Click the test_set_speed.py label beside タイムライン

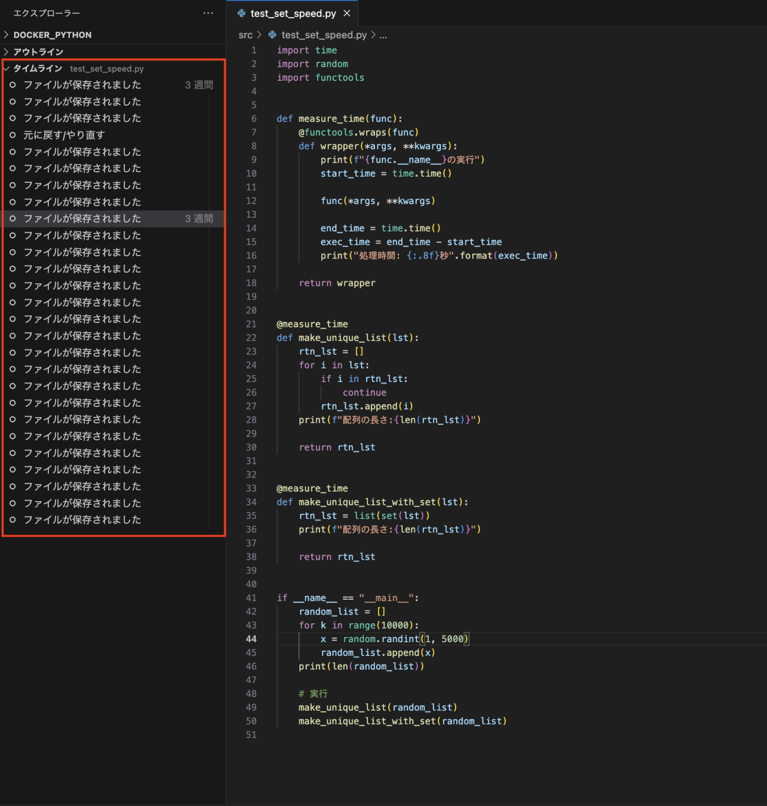(106, 68)
